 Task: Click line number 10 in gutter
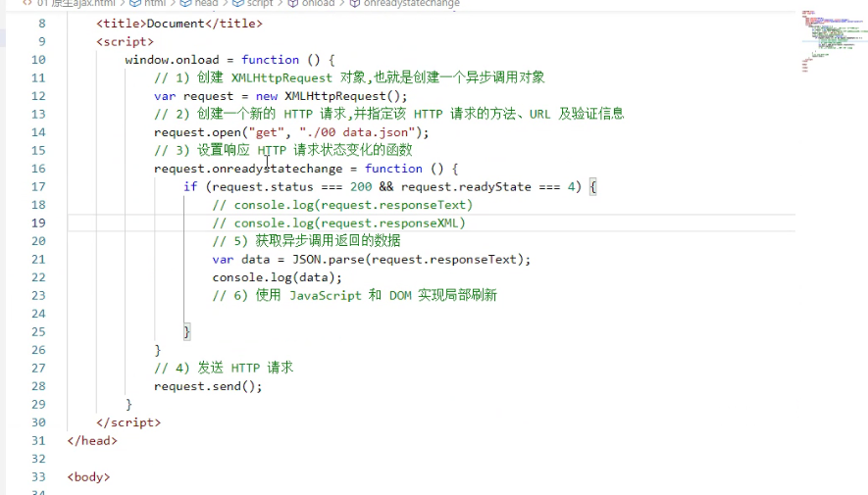coord(38,60)
